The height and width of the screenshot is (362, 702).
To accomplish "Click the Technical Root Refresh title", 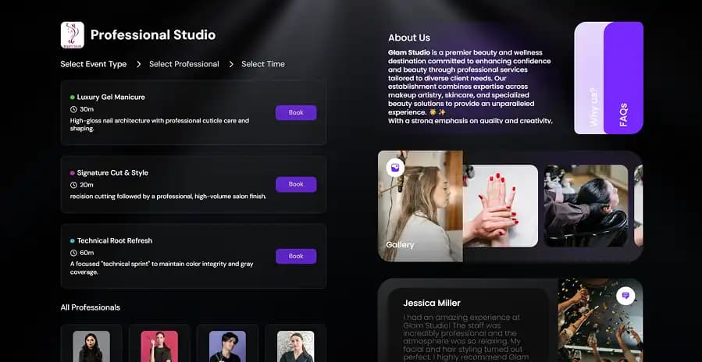I will point(115,241).
